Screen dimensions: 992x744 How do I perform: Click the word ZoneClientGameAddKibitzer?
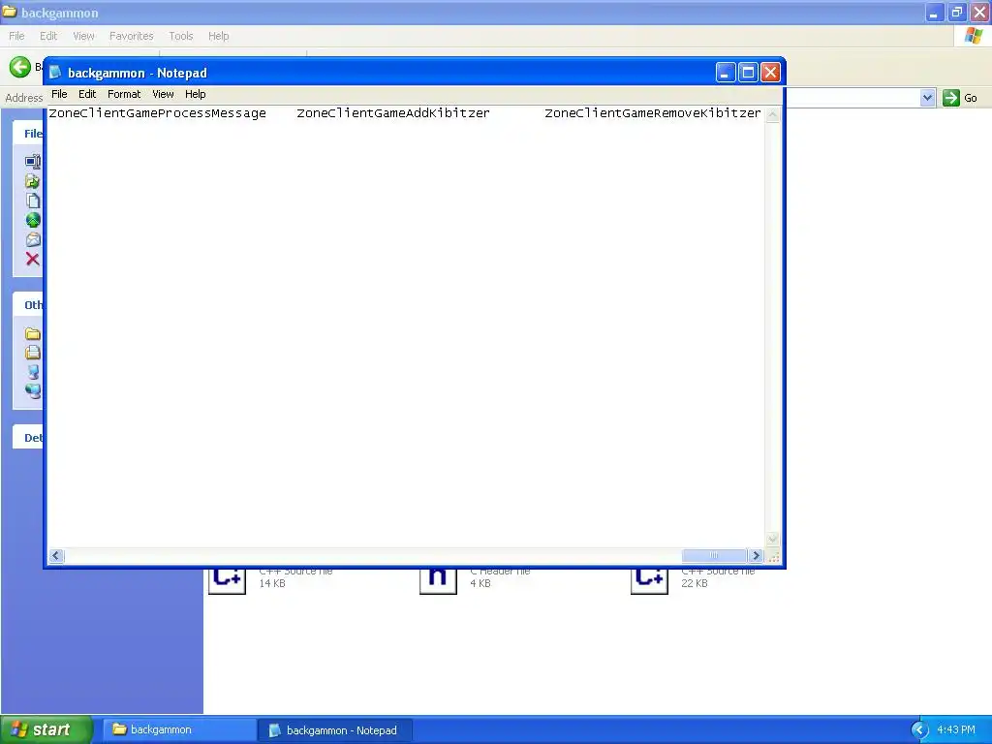point(393,113)
